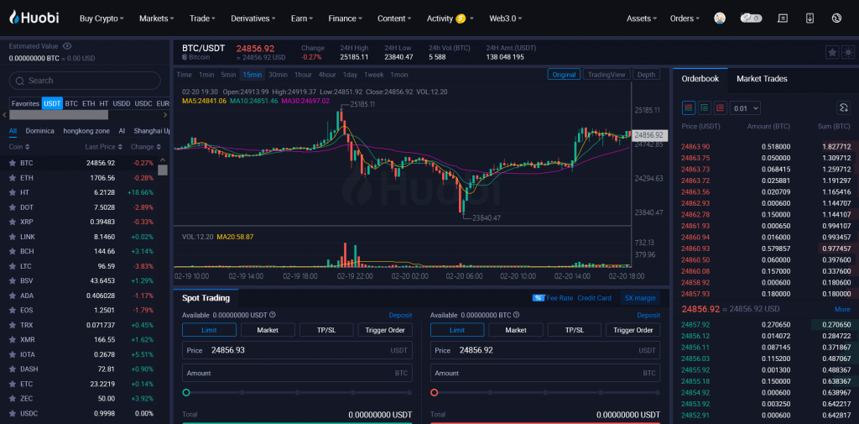Screen dimensions: 859x424
Task: Click the market tabs horizontal scrollbar
Action: (x=59, y=115)
